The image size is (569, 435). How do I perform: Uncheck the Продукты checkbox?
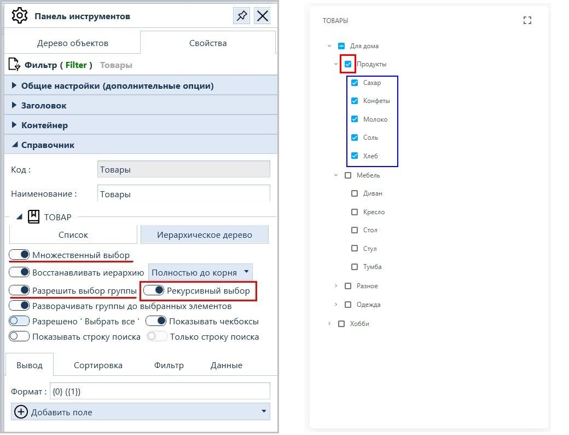(x=348, y=64)
